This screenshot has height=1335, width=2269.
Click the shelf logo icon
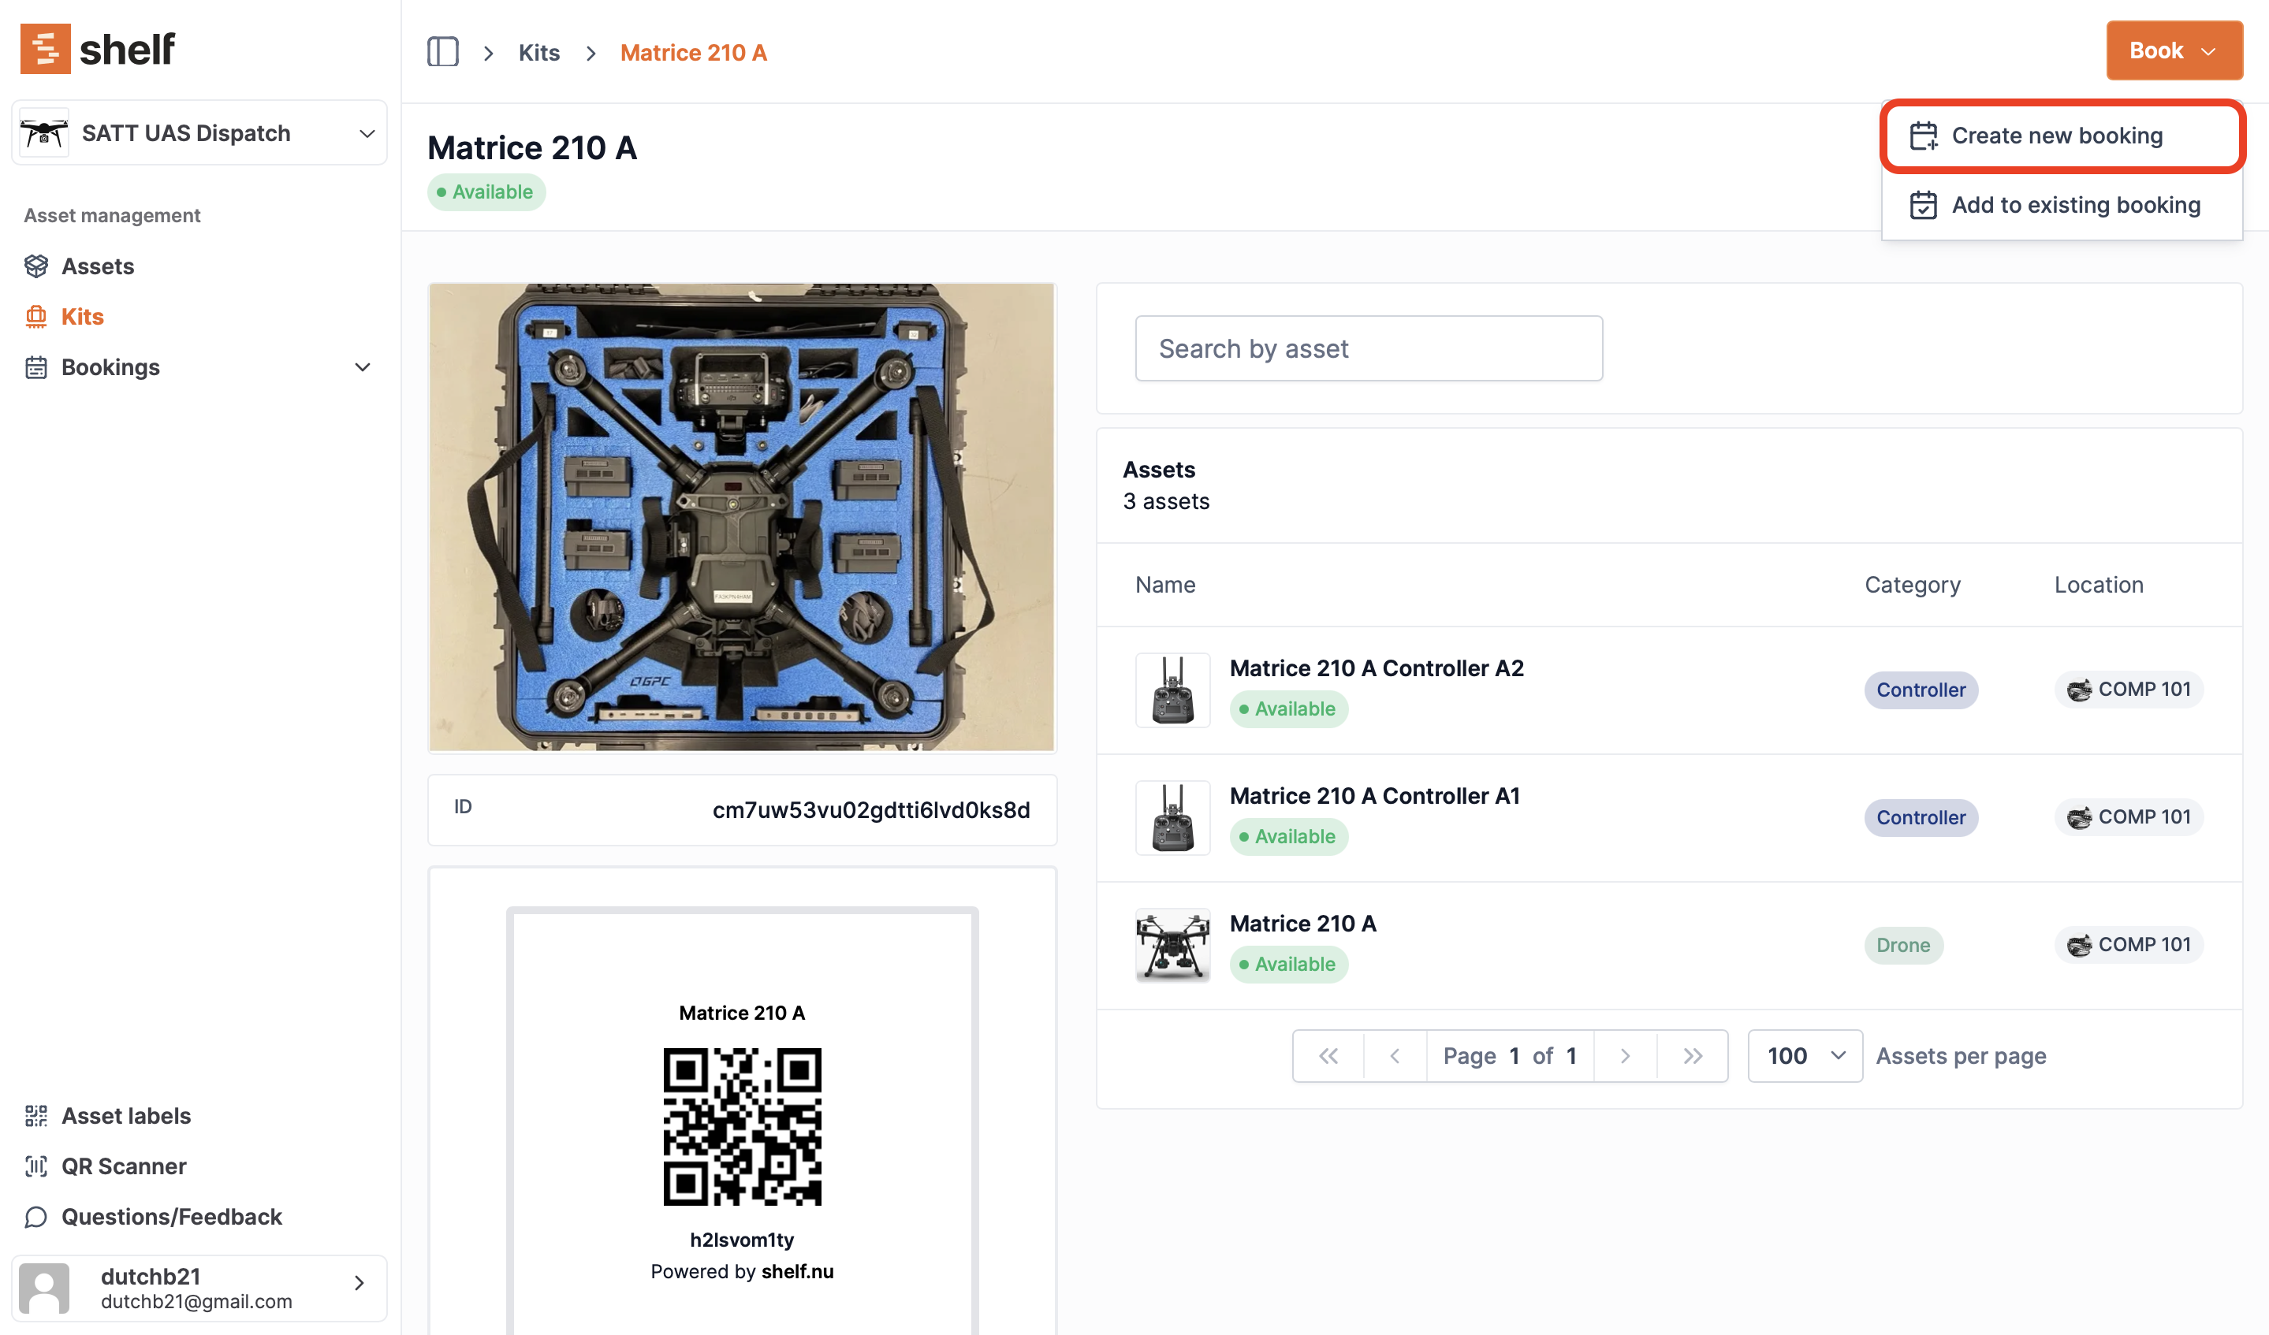[45, 49]
